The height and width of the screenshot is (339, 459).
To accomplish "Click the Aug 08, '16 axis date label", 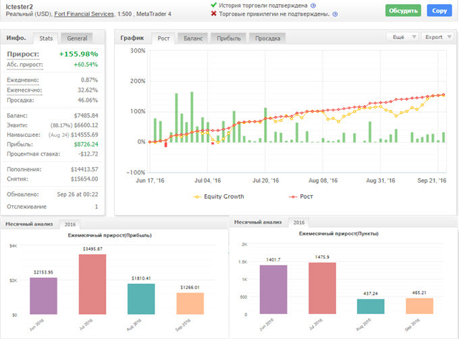I will click(323, 181).
